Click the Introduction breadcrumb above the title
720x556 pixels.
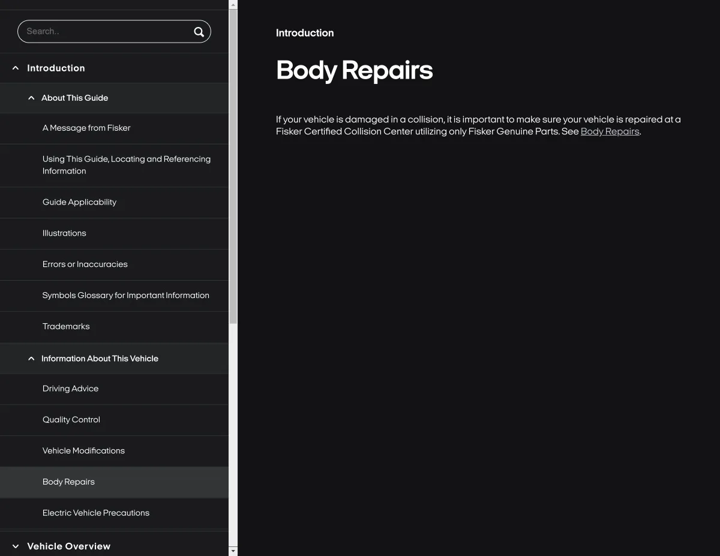(x=305, y=33)
